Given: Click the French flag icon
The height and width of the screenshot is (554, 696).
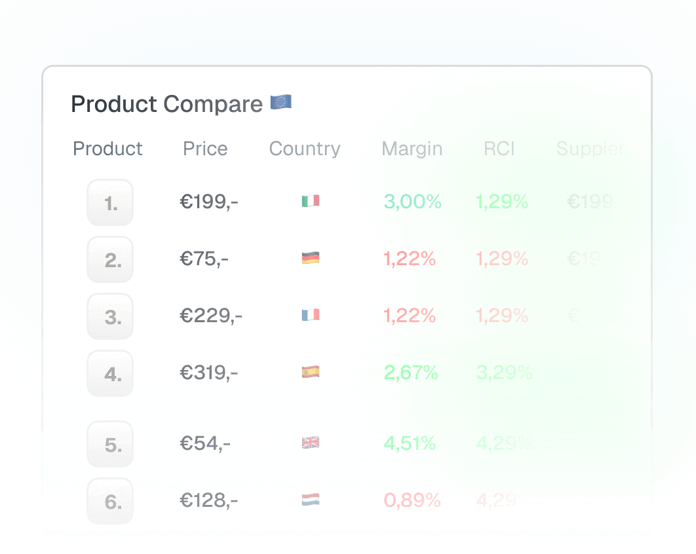Looking at the screenshot, I should [x=310, y=315].
